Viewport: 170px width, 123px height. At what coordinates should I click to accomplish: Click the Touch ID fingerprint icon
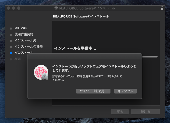coord(41,73)
